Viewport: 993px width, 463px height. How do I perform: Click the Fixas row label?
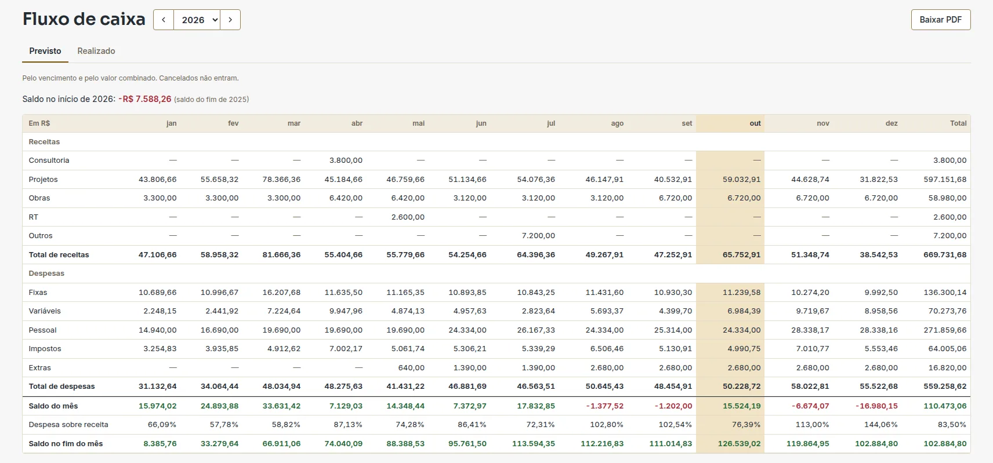tap(38, 293)
